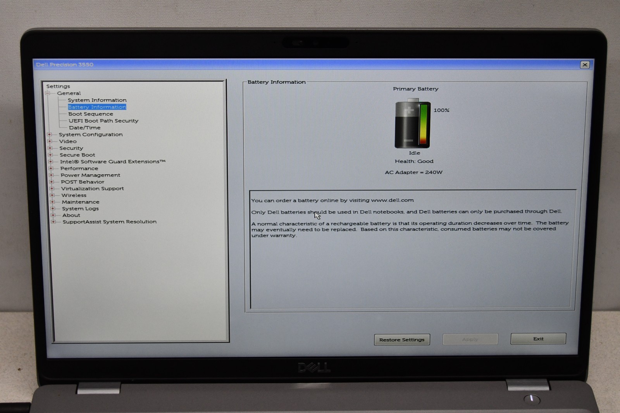Expand the System Logs node
This screenshot has height=413, width=620.
[53, 208]
